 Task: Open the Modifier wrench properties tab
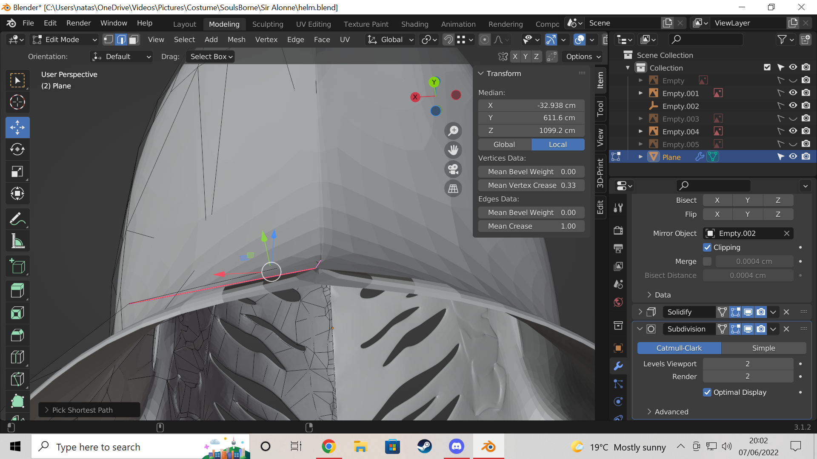618,366
